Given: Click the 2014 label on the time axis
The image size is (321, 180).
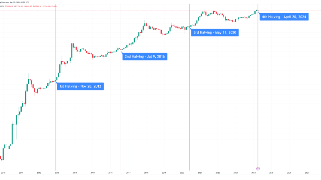Looking at the screenshot, I should pos(75,173).
